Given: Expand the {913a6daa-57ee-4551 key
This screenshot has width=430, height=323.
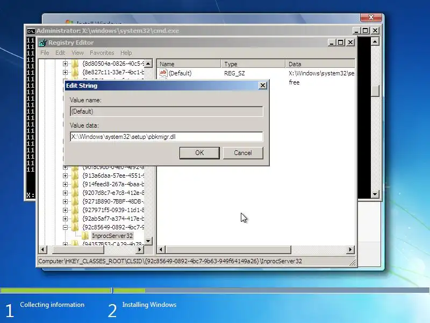Looking at the screenshot, I should 65,175.
